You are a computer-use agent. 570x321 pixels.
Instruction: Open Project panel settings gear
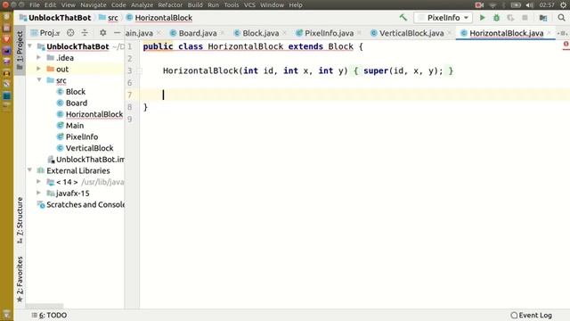(103, 33)
